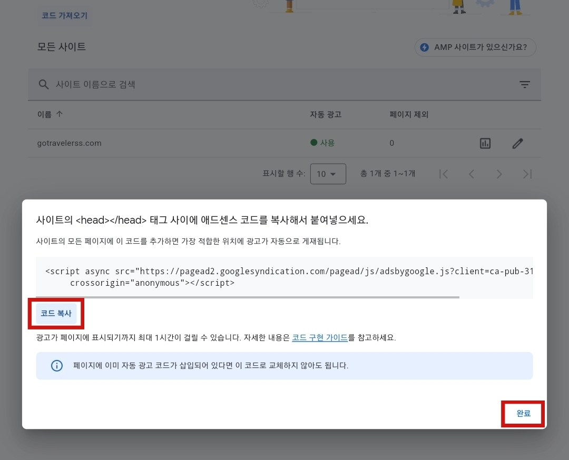Viewport: 569px width, 460px height.
Task: Open the filter list icon
Action: click(524, 84)
